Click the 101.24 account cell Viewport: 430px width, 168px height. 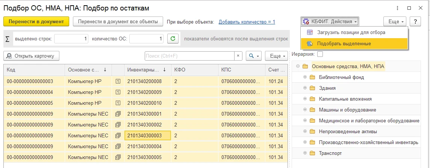pyautogui.click(x=276, y=82)
